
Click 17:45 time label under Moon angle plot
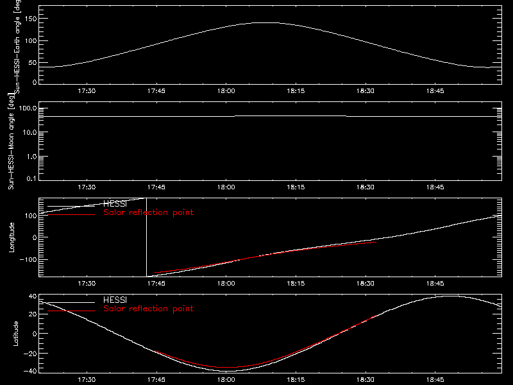tap(156, 187)
